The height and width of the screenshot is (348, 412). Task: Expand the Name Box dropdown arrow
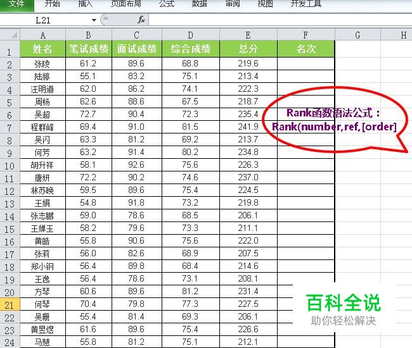pyautogui.click(x=94, y=20)
